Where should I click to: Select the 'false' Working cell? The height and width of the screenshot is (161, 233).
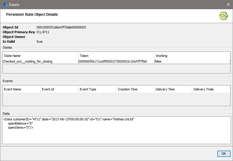192,61
